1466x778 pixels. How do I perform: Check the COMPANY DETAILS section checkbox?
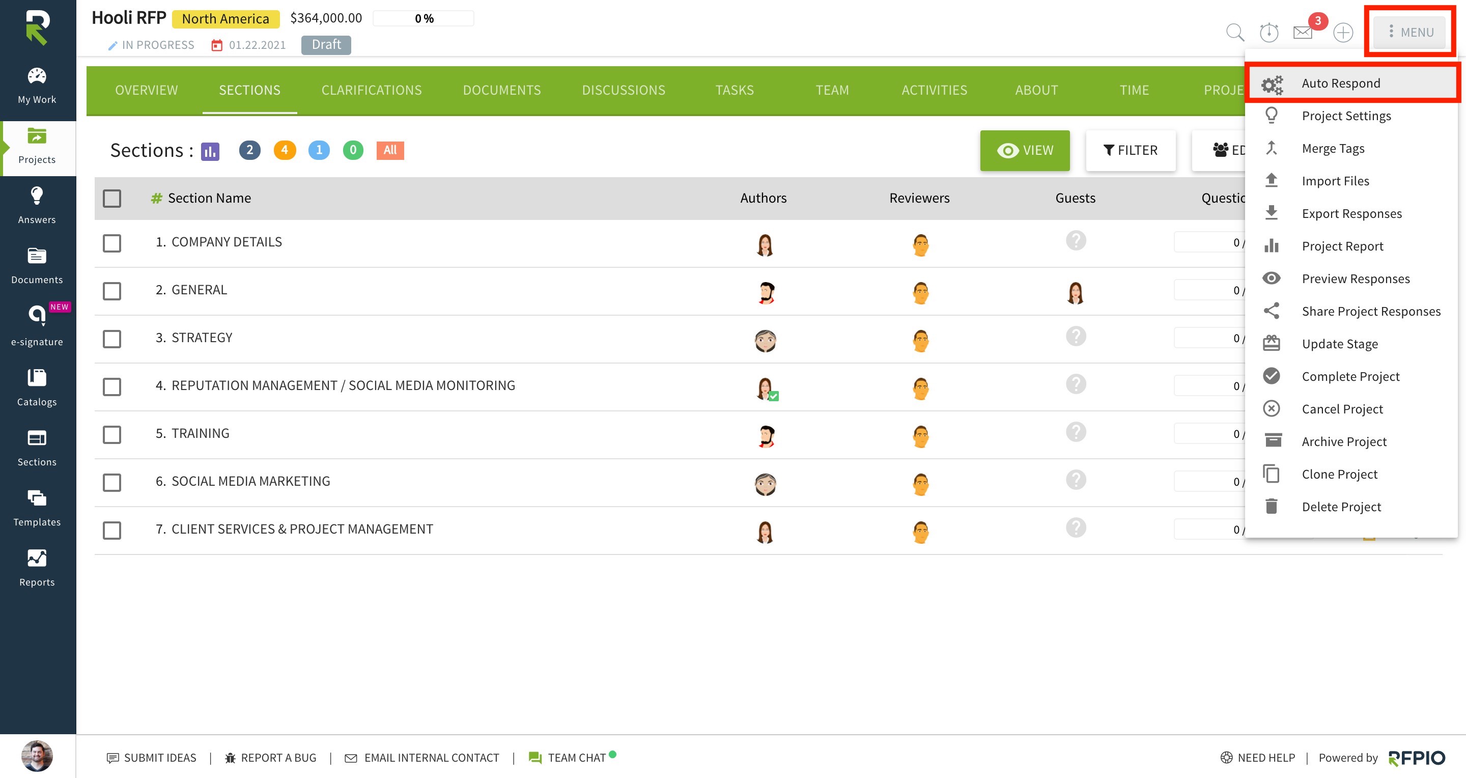(x=111, y=243)
